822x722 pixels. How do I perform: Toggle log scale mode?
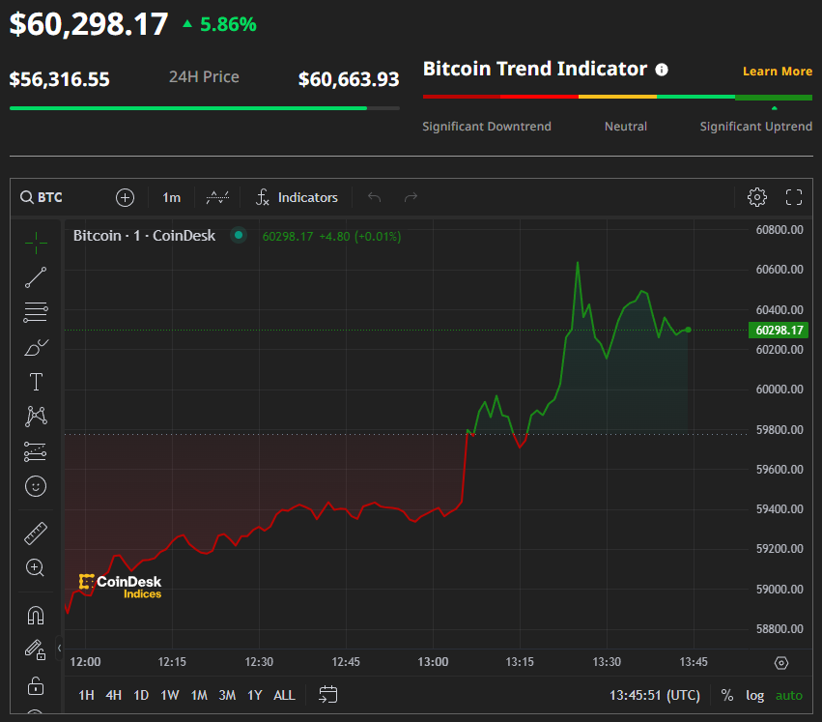click(755, 695)
